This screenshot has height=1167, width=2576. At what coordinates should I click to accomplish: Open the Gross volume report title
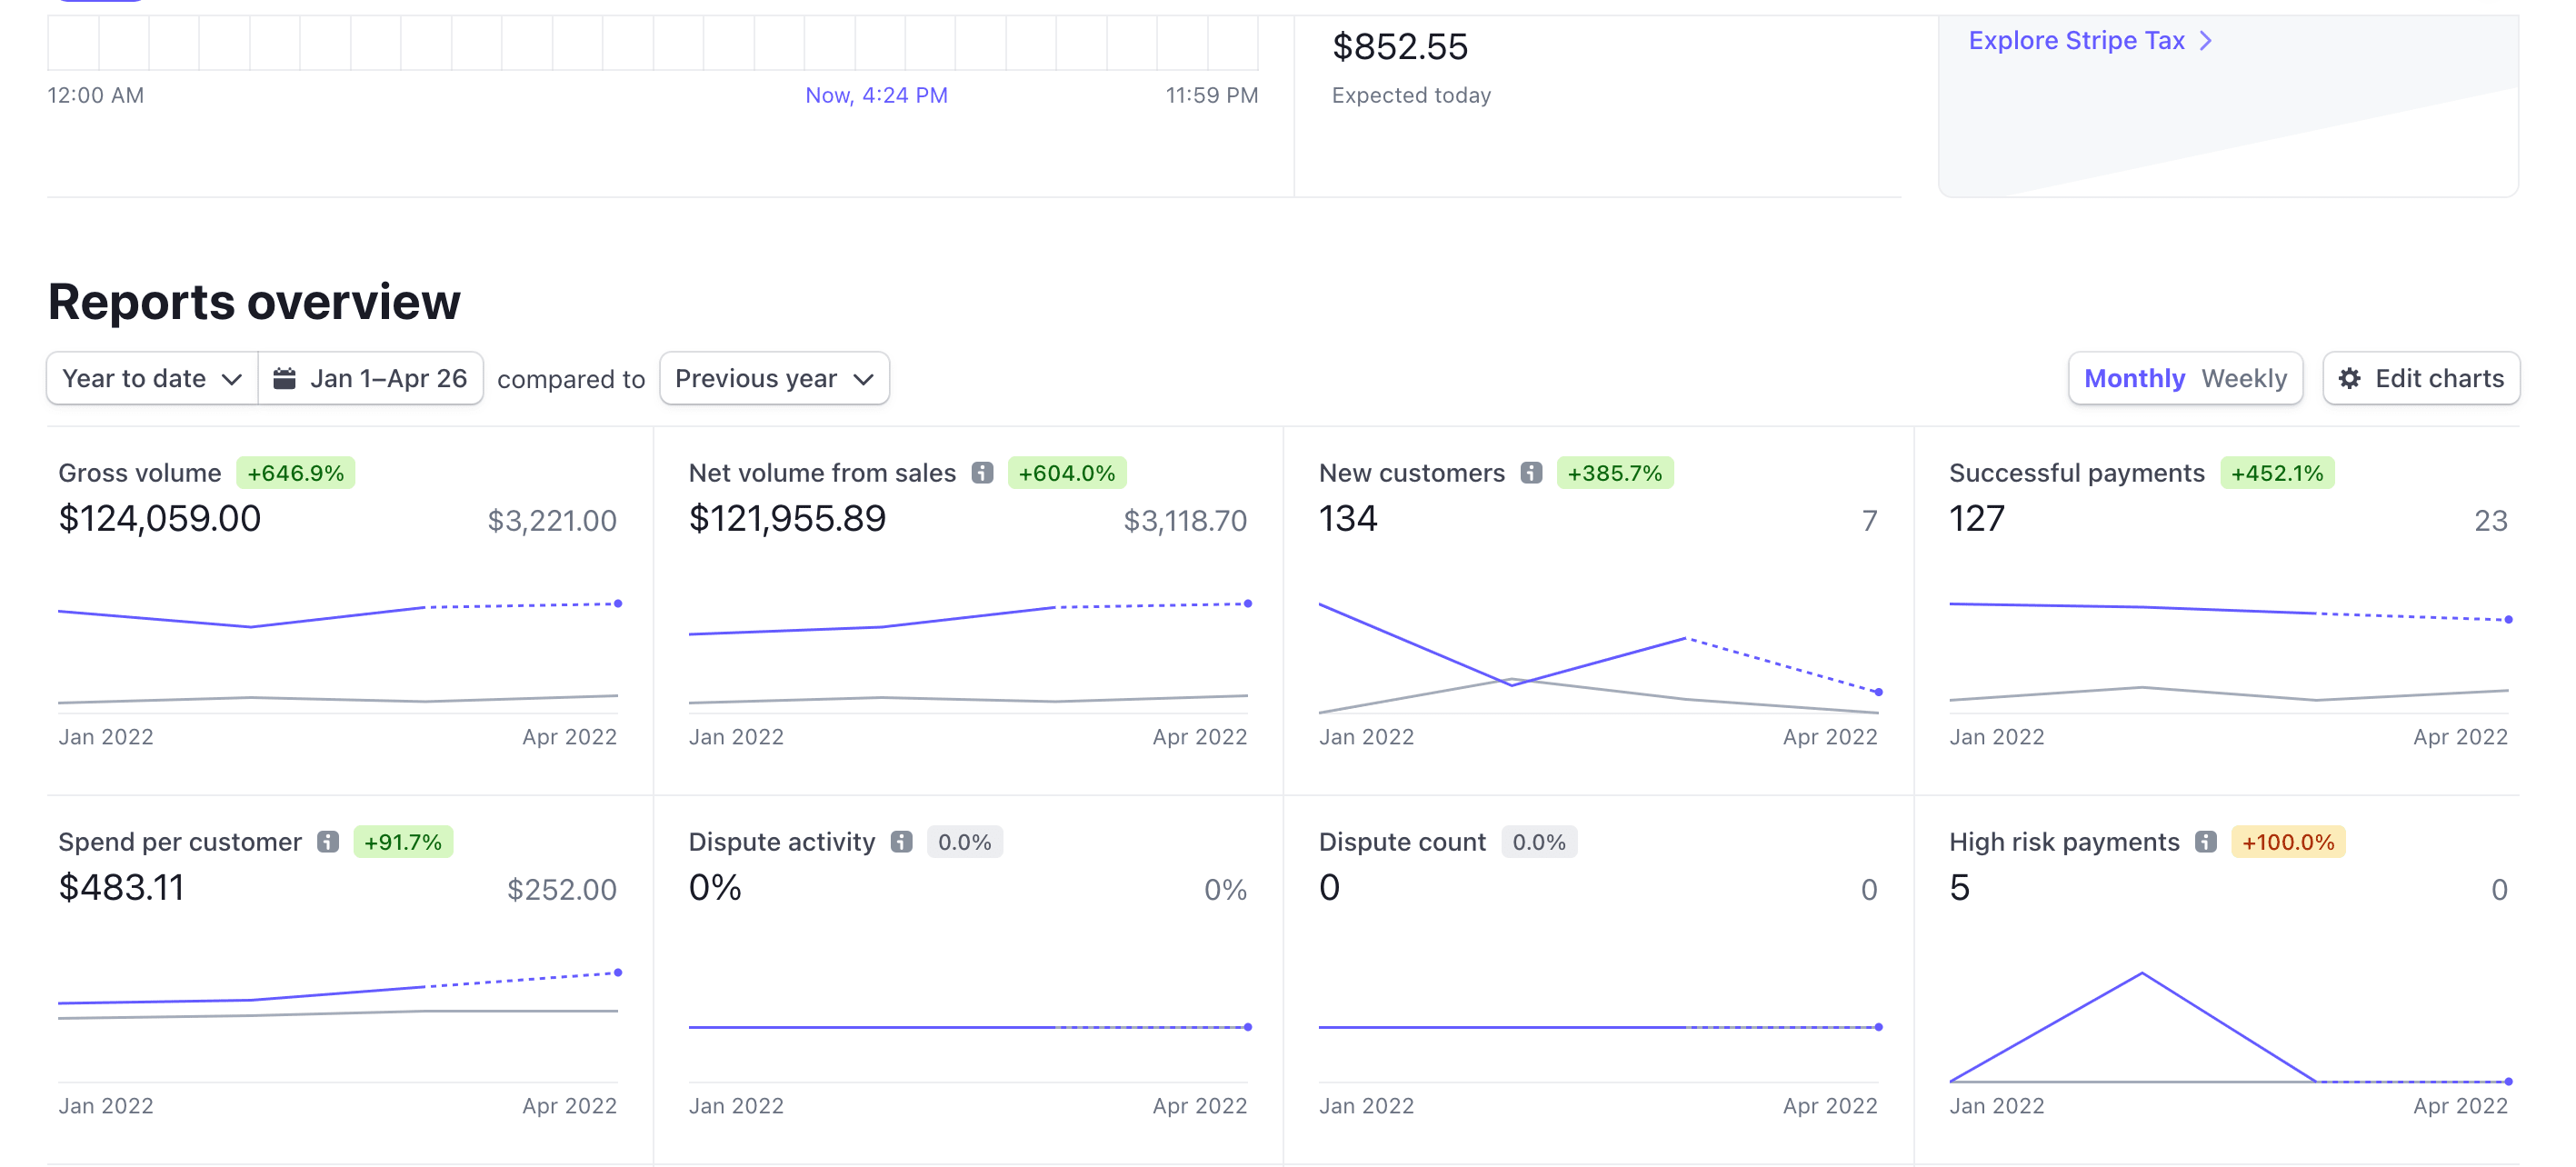[x=140, y=473]
